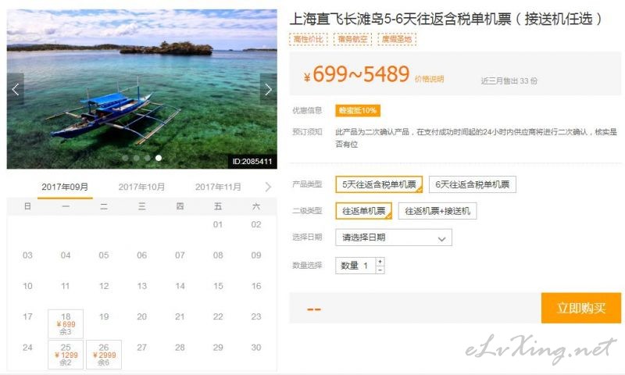Decrease quantity with minus stepper
Screen dimensions: 625x375
(380, 270)
